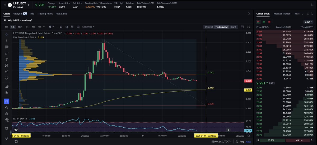Toggle Auto scale on chart
This screenshot has height=145, width=317.
[x=249, y=142]
